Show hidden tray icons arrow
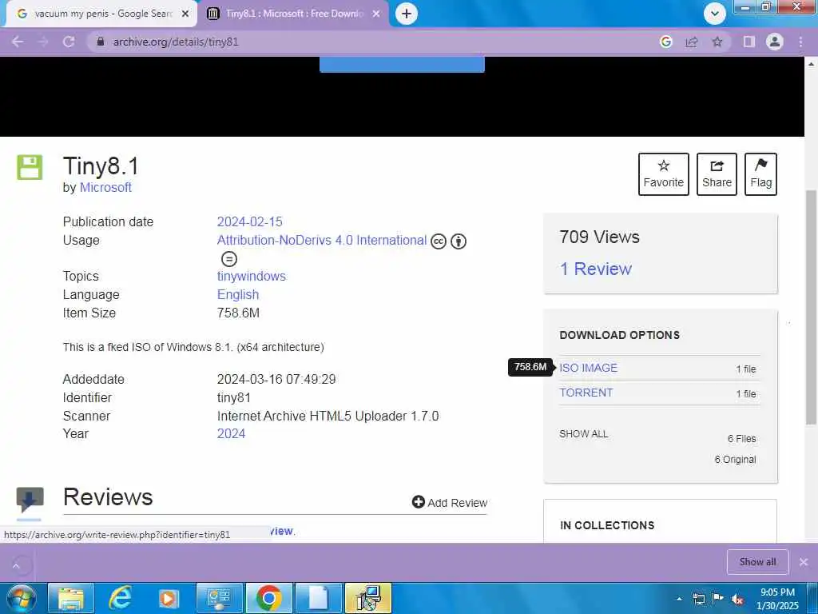Viewport: 818px width, 614px height. [x=679, y=600]
